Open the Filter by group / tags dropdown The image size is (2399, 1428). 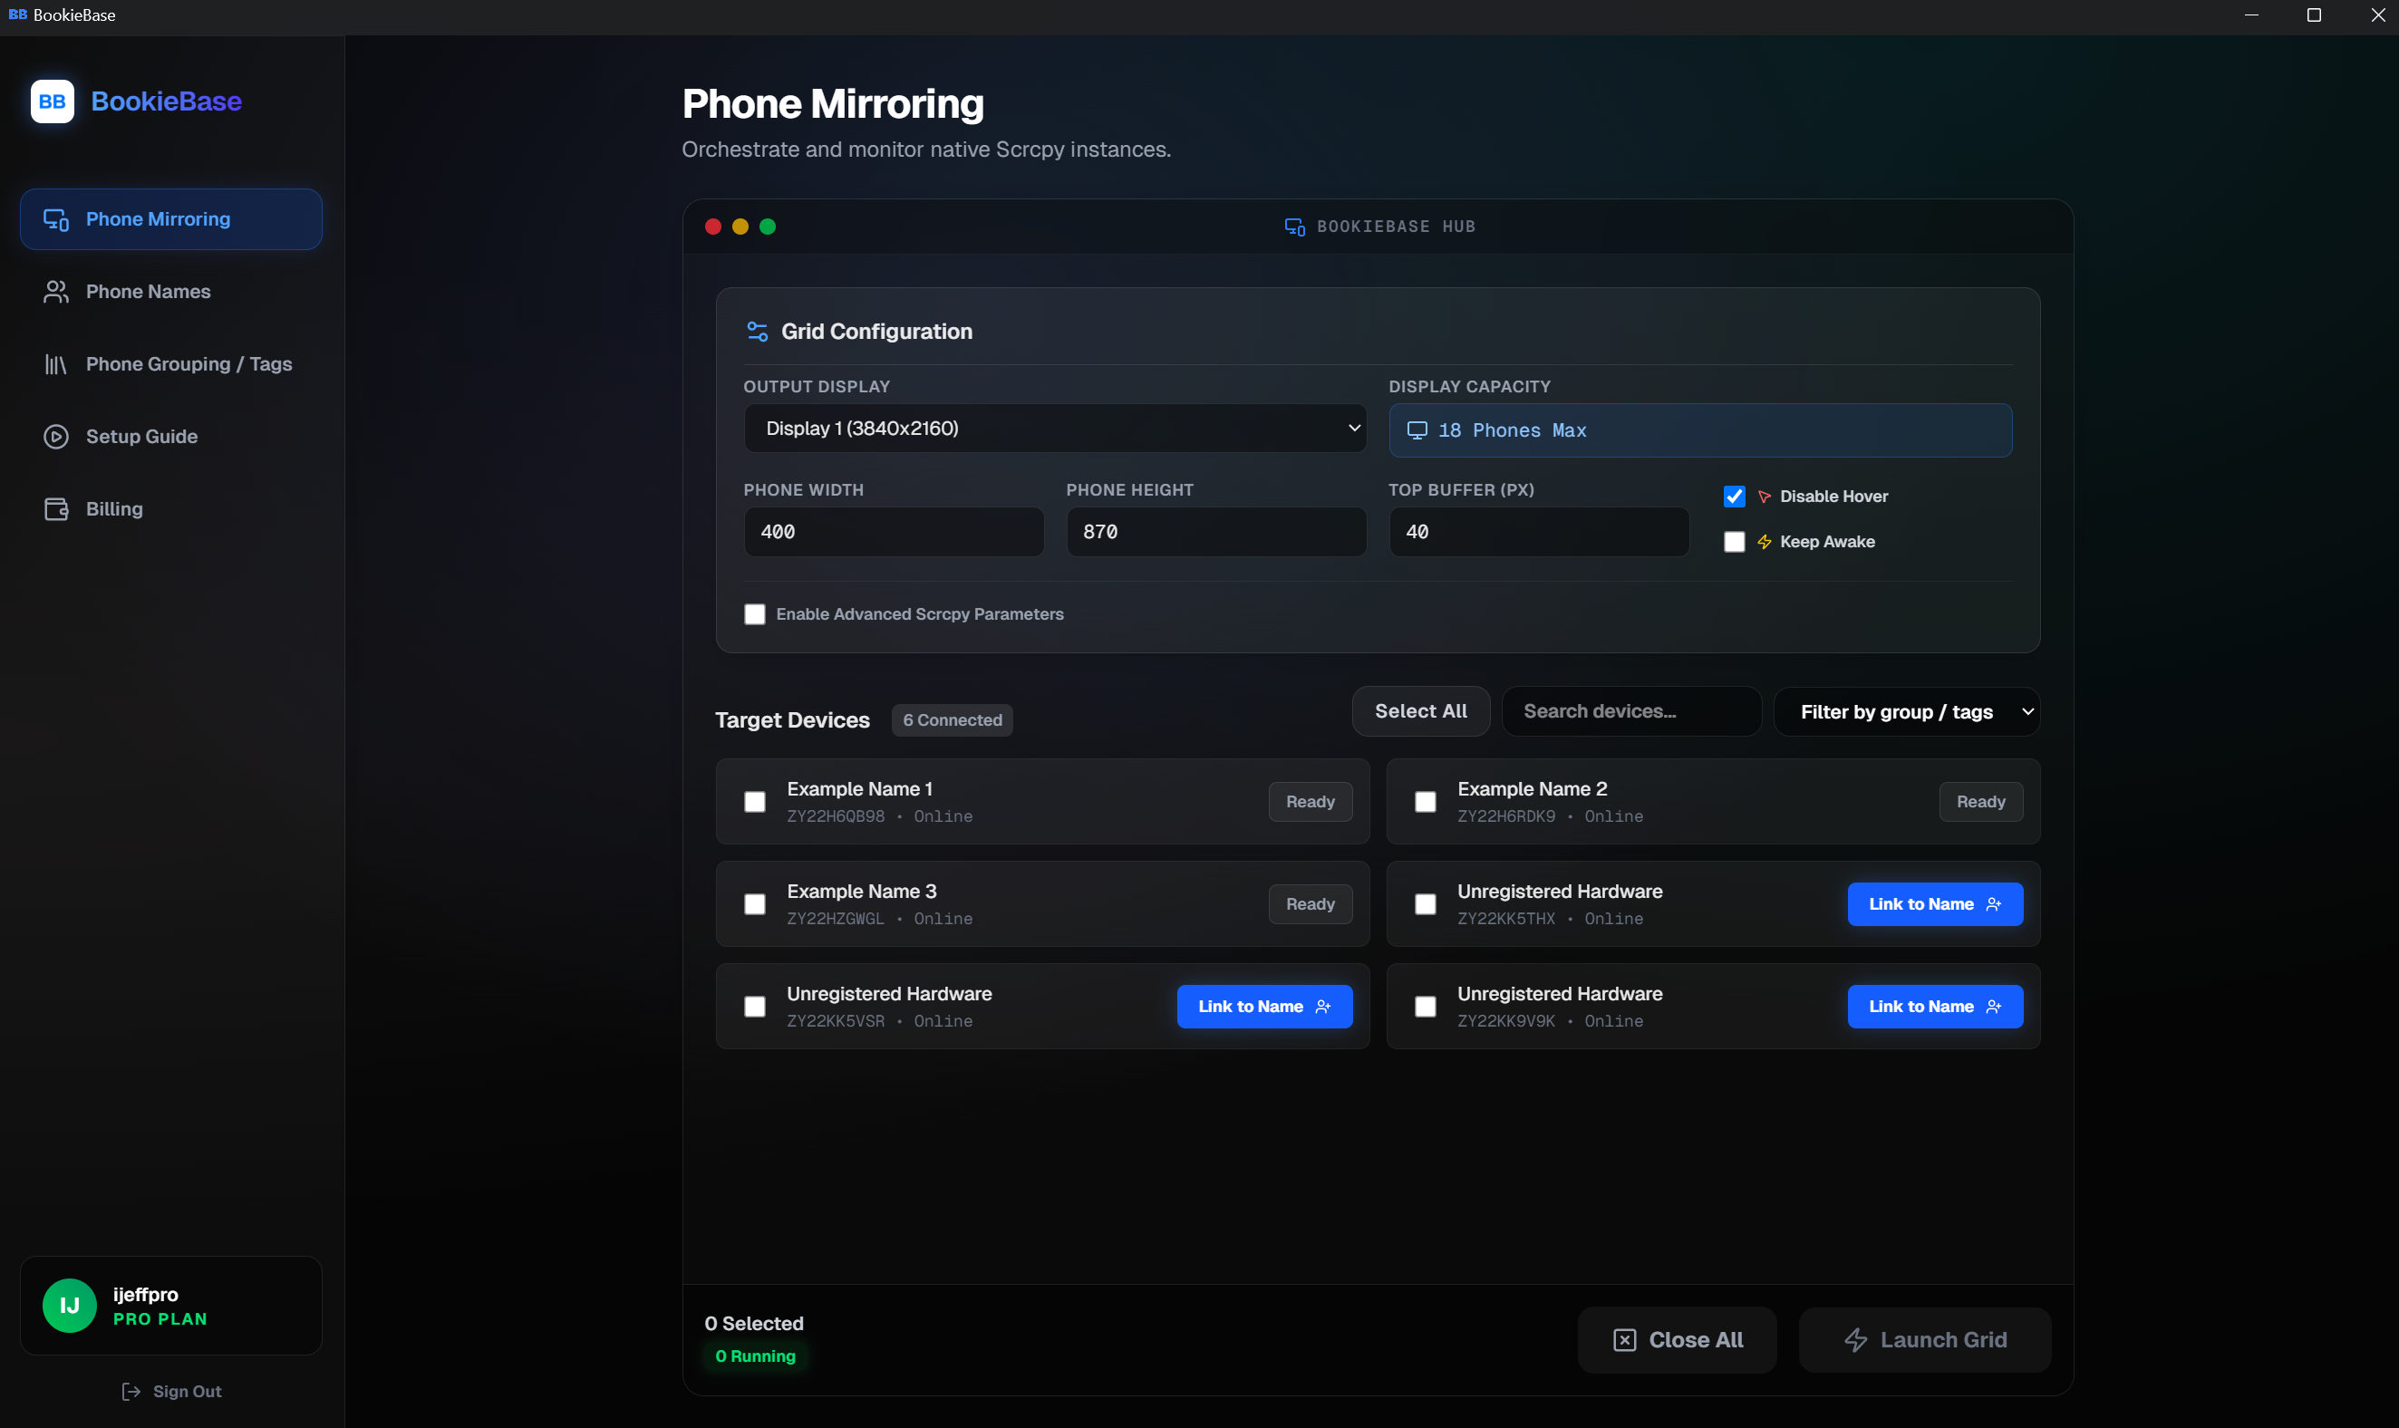[x=1906, y=712]
